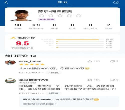Open the 9回复 replies button
125x110 pixels.
tap(53, 93)
